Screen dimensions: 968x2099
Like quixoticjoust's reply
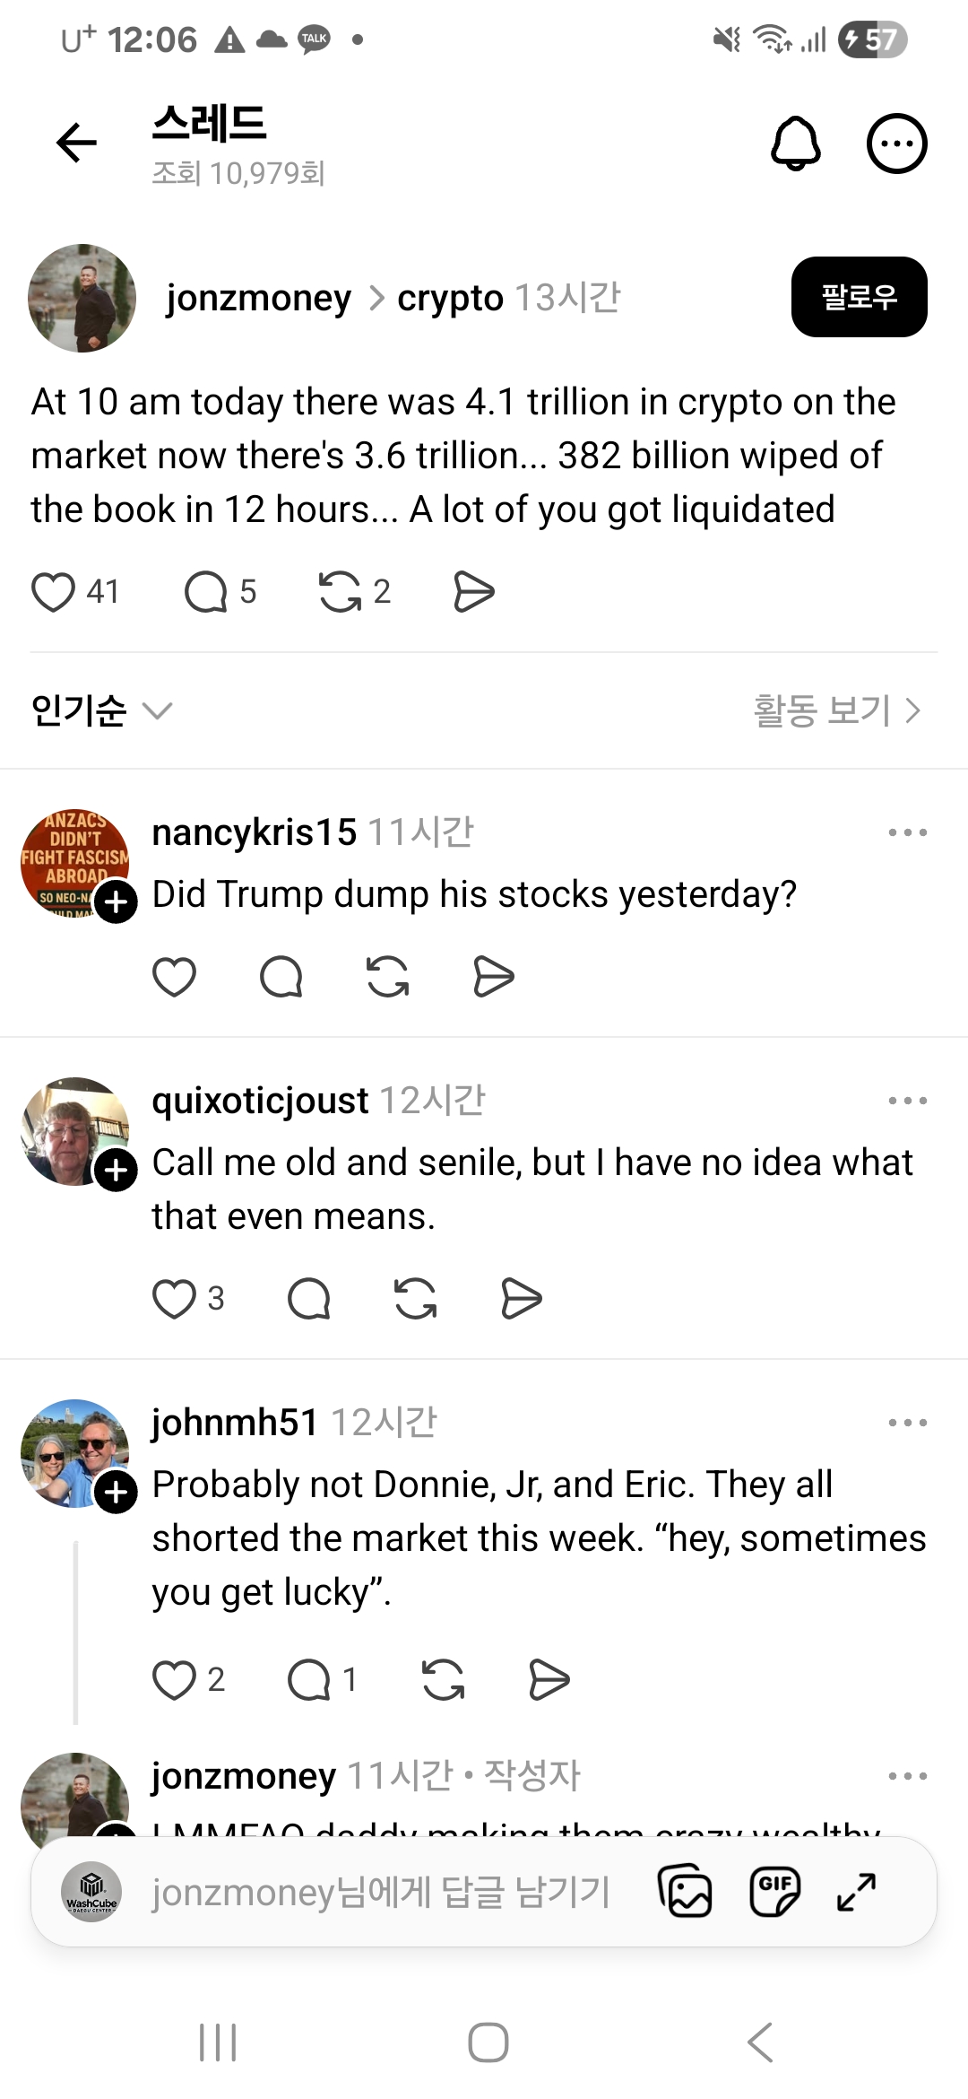(175, 1299)
